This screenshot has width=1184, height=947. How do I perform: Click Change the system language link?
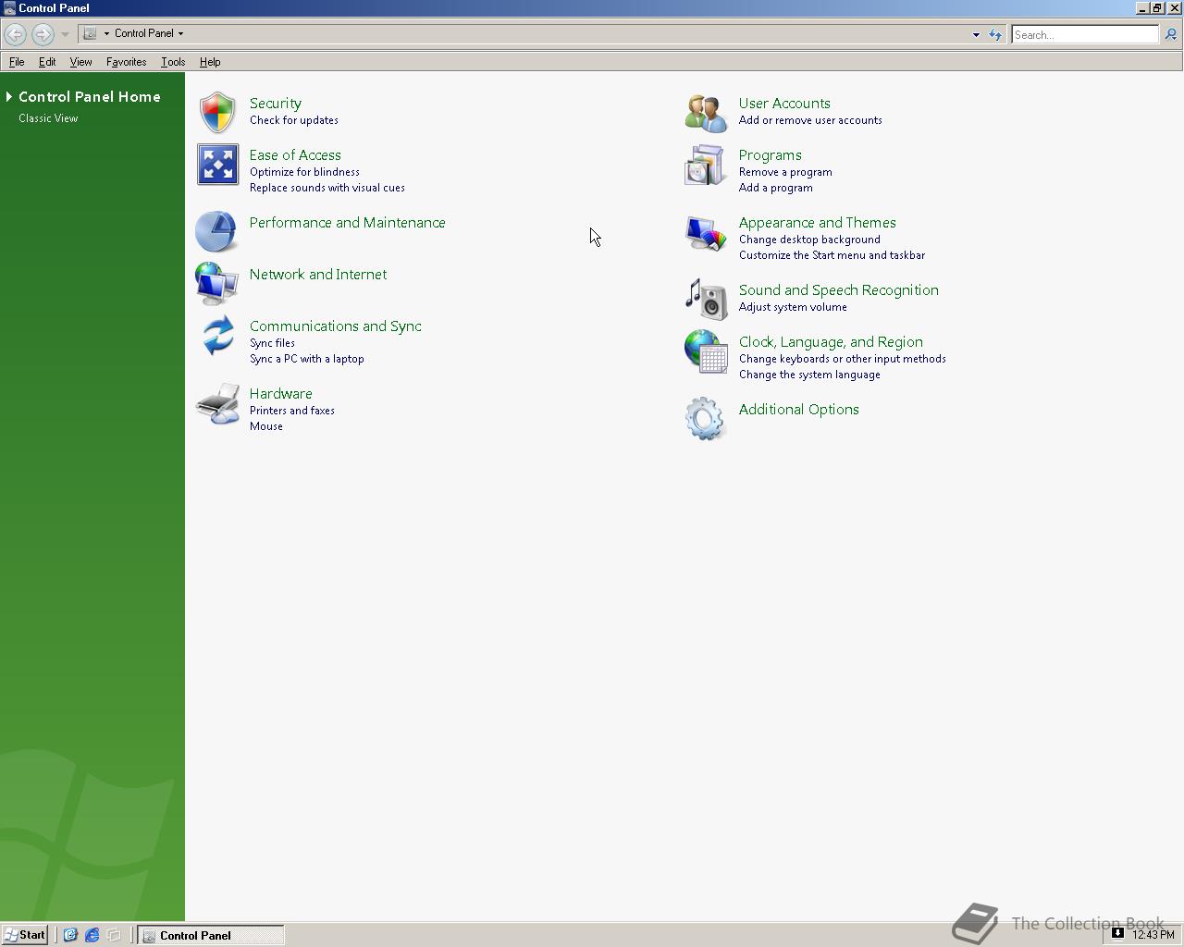tap(809, 375)
